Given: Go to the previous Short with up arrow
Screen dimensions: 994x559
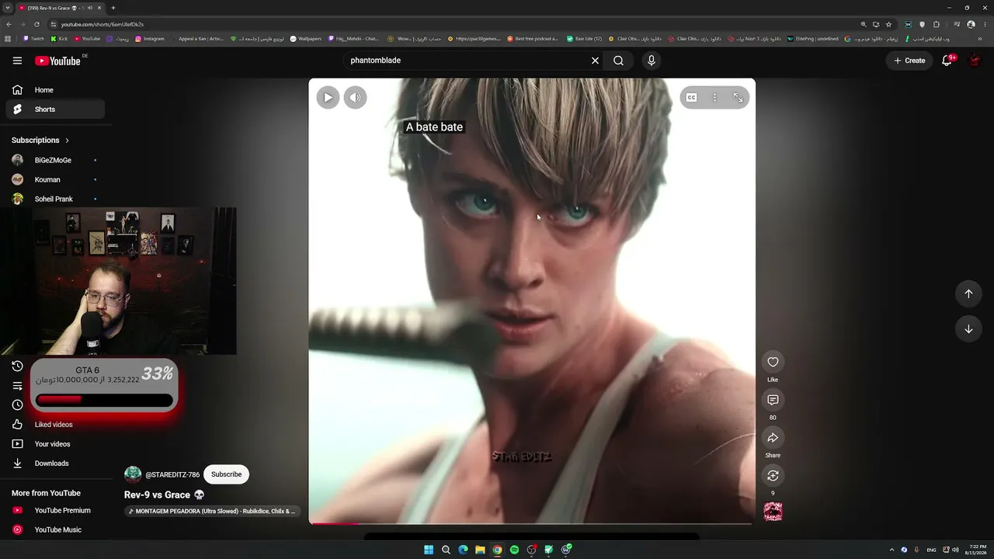Looking at the screenshot, I should pos(968,293).
